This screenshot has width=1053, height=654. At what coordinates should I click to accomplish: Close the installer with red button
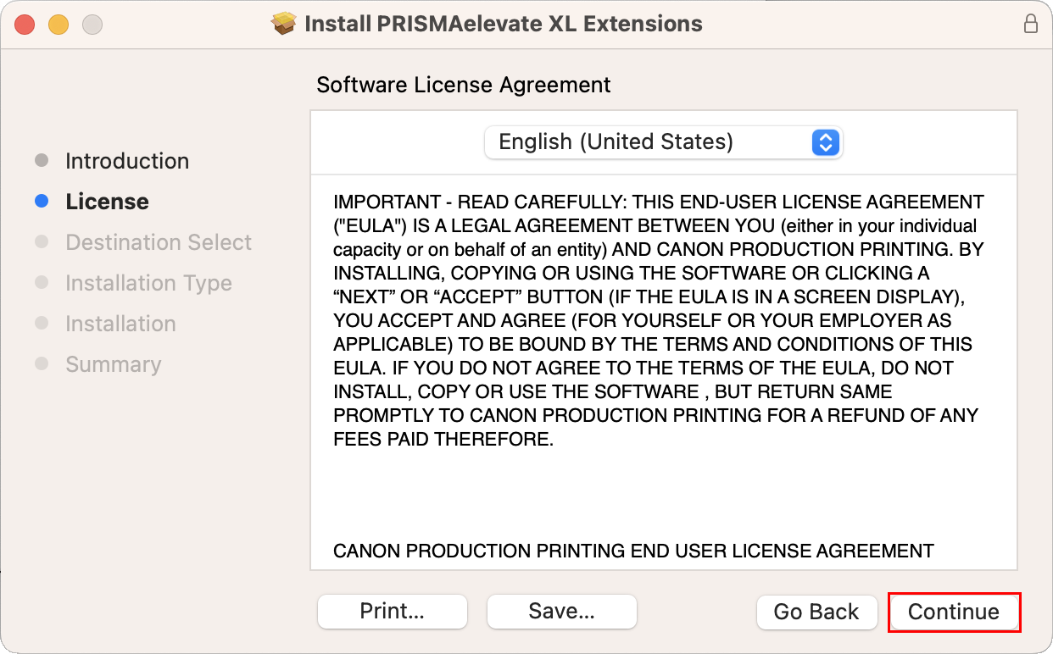(25, 24)
